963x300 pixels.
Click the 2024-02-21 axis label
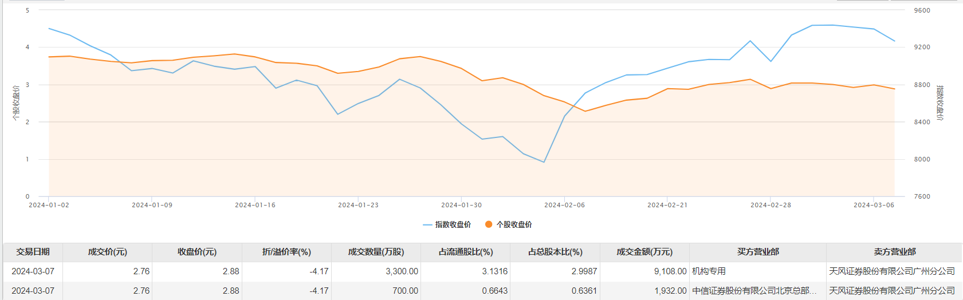pyautogui.click(x=667, y=205)
